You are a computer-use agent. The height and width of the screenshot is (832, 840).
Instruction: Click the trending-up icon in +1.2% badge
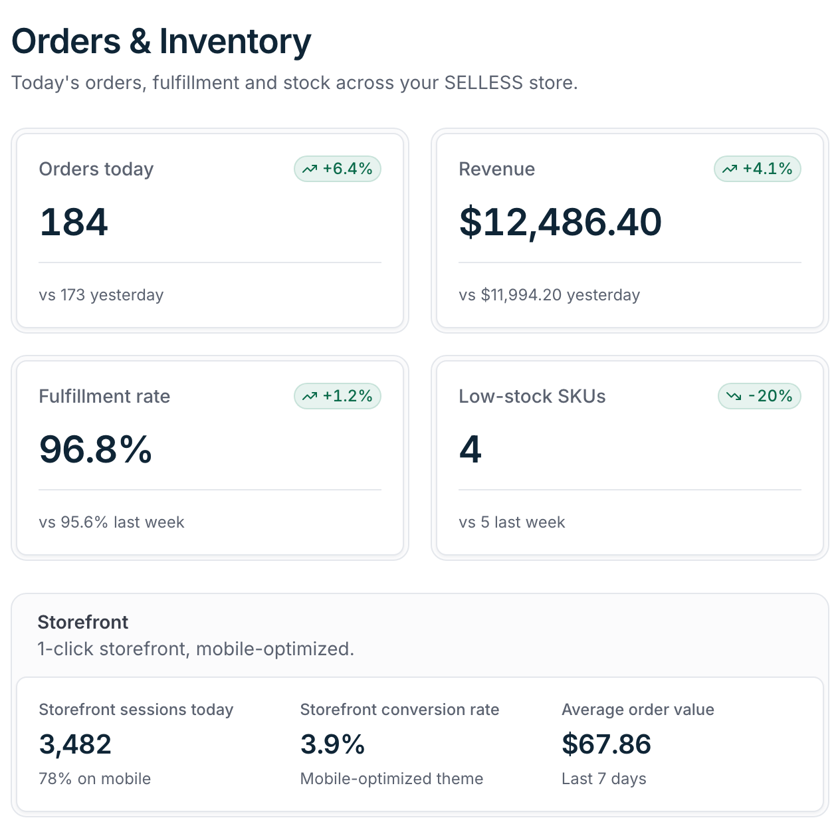tap(310, 396)
